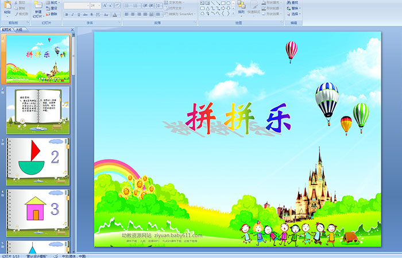Click Convert to SmartArt button

pyautogui.click(x=180, y=14)
